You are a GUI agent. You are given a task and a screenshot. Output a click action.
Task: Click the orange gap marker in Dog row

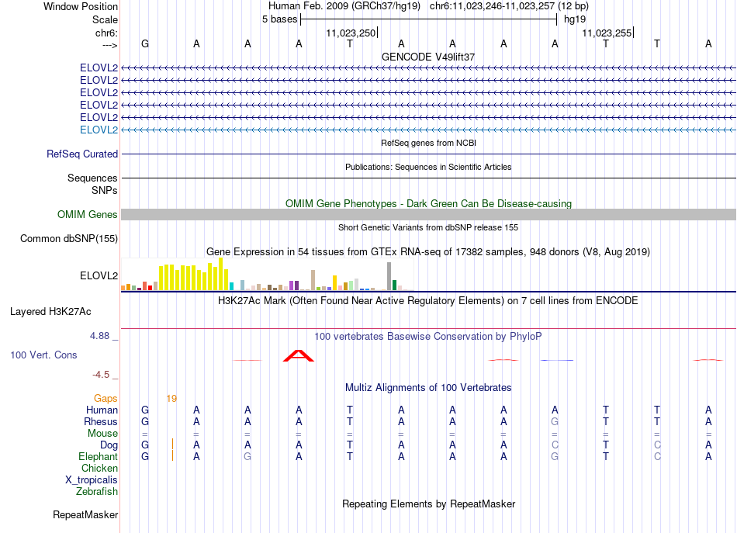point(173,444)
